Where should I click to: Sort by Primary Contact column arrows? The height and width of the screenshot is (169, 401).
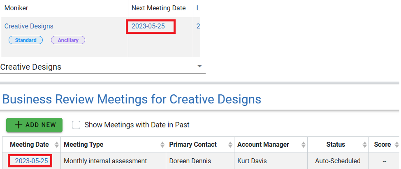[x=231, y=145]
